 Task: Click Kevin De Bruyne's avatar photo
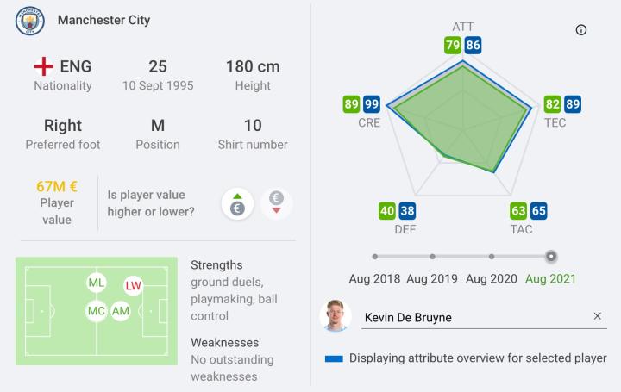click(x=336, y=316)
